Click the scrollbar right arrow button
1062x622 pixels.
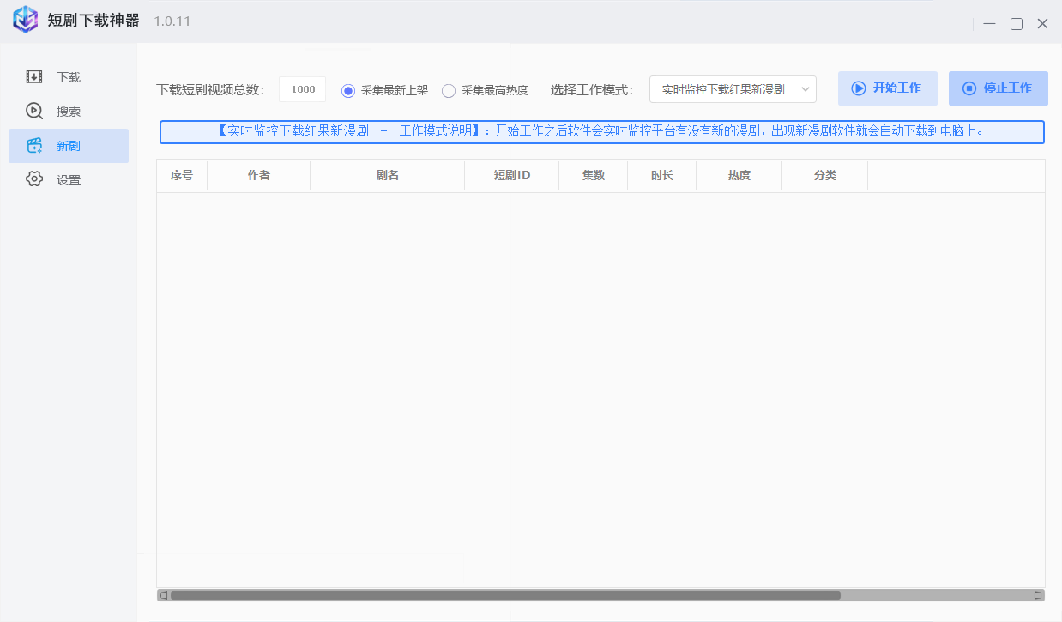tap(1038, 595)
